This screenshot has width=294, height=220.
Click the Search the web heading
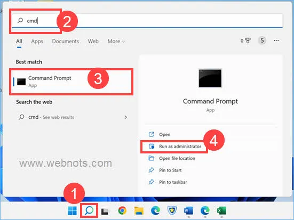point(34,102)
